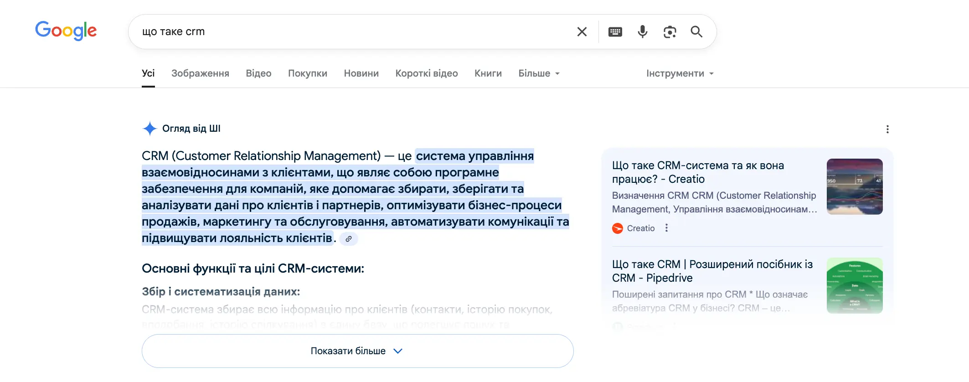Open the 'Книги' tab
Viewport: 969px width, 382px height.
point(488,73)
